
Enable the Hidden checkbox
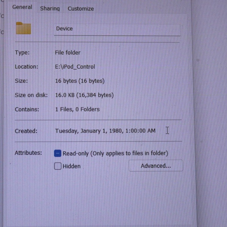58,166
